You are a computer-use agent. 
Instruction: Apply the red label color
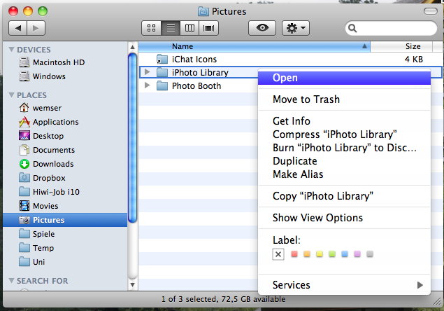click(294, 254)
